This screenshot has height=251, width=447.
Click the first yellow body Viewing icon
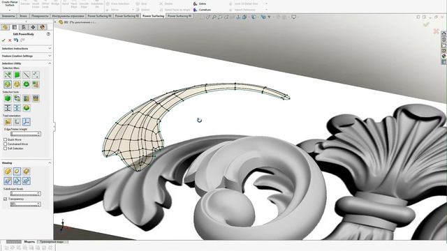8,172
